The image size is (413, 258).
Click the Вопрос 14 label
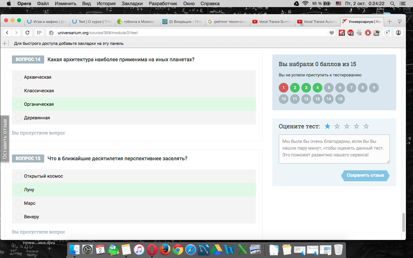(28, 59)
